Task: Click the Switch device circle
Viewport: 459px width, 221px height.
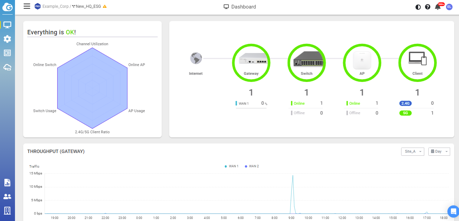Action: click(306, 62)
